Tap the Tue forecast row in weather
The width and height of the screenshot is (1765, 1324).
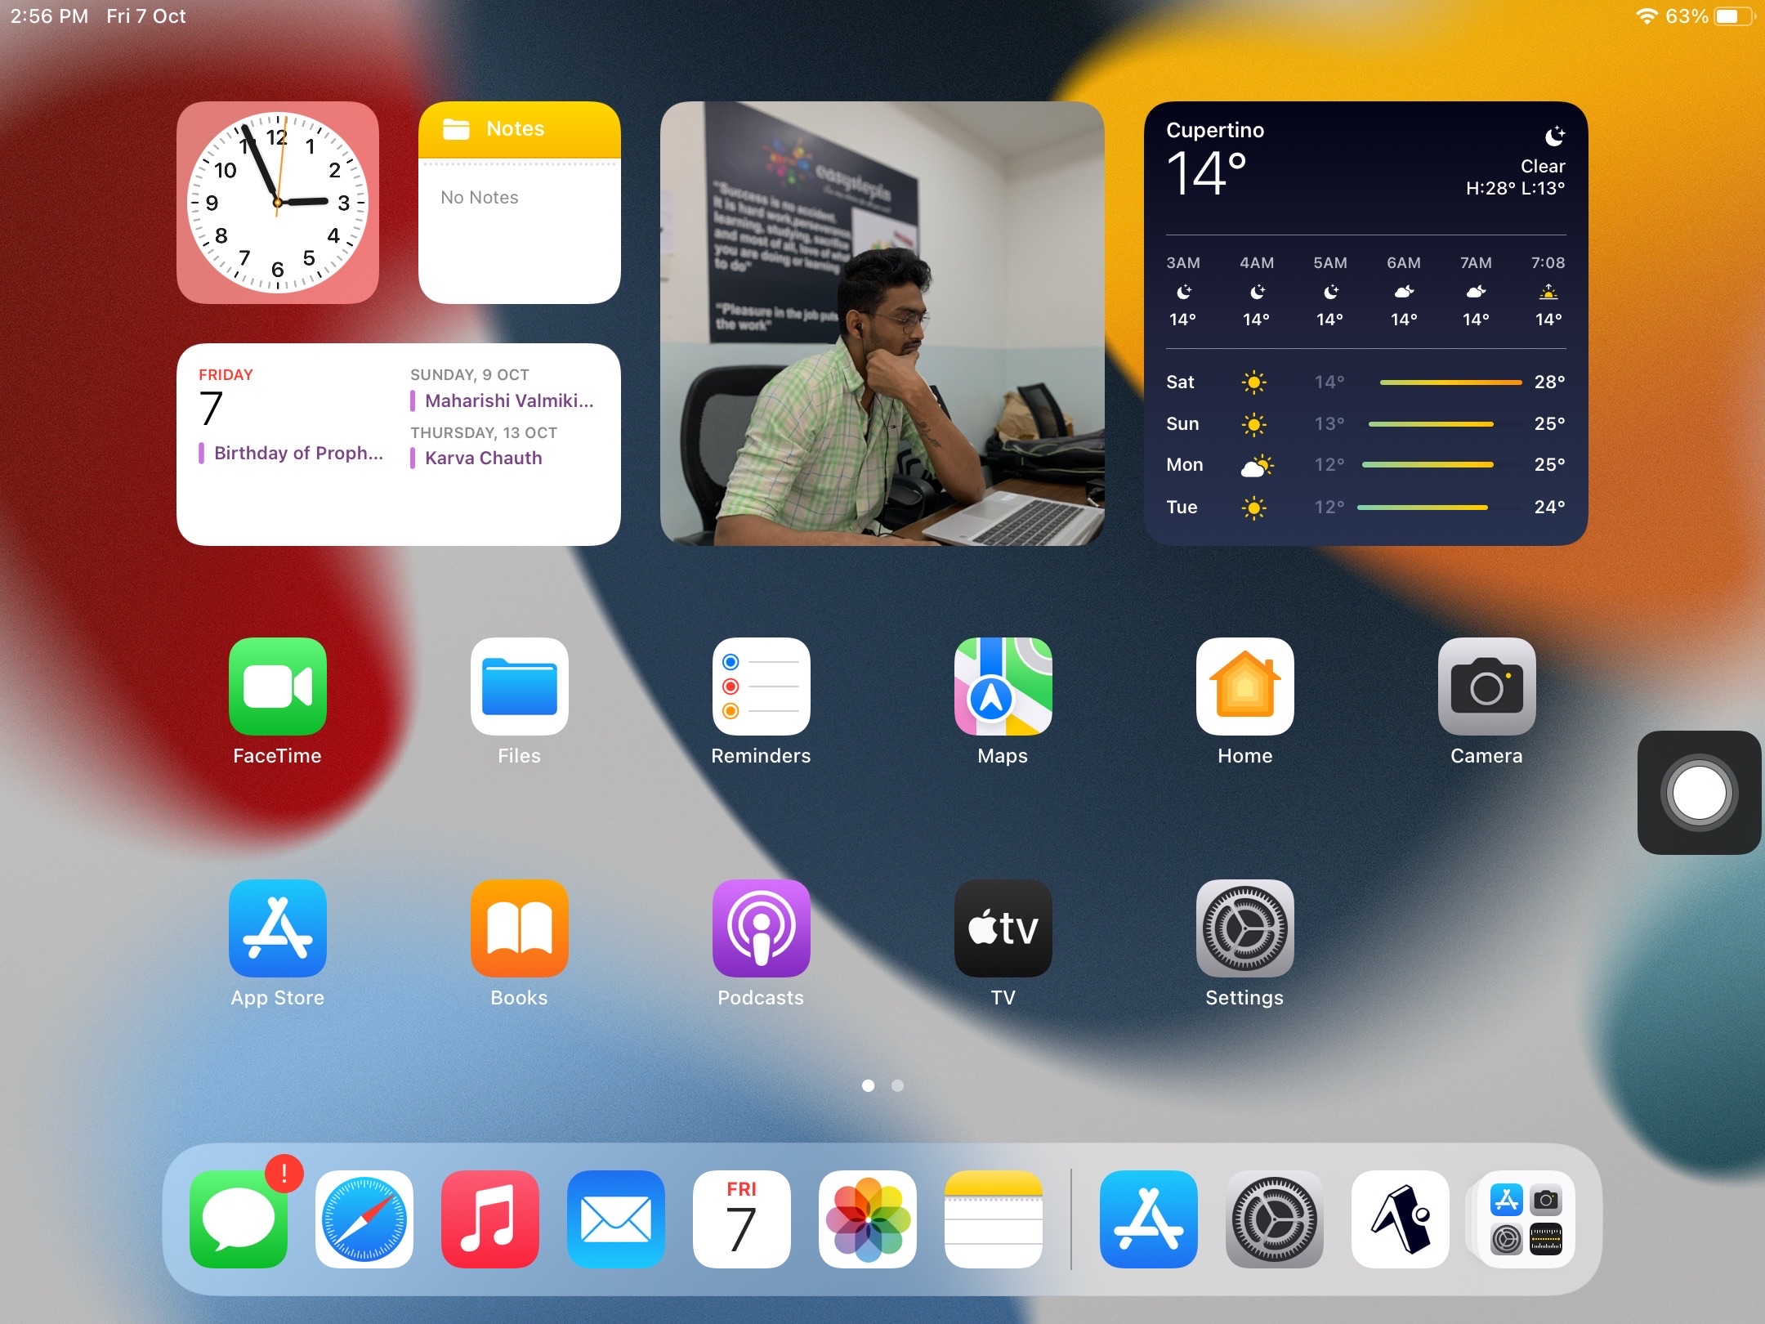coord(1365,507)
